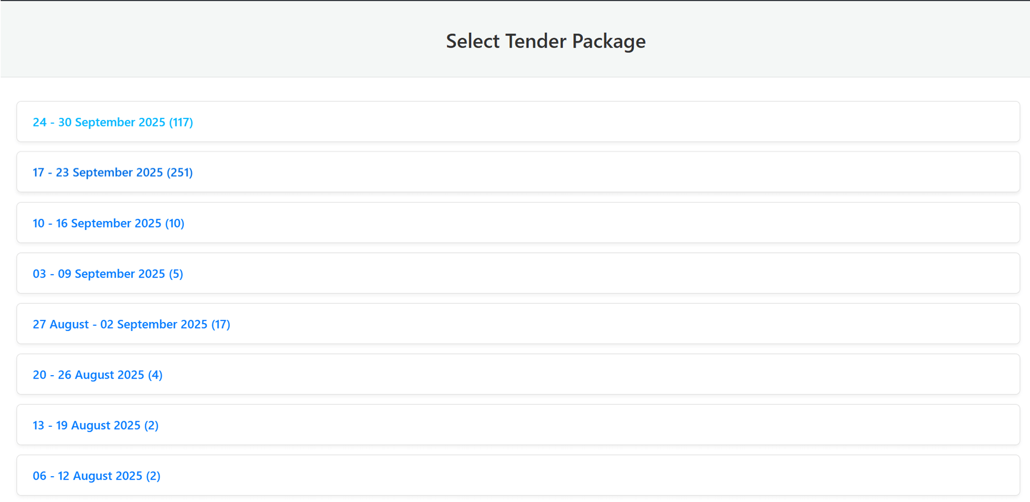
Task: Expand the card panel for 24 - 30 September
Action: click(595, 122)
